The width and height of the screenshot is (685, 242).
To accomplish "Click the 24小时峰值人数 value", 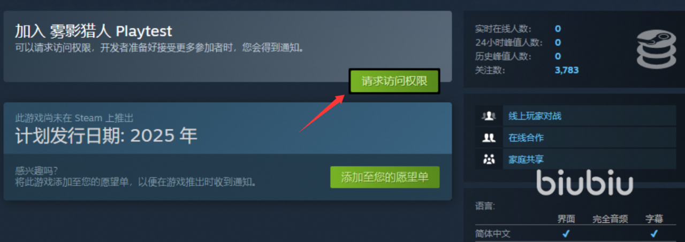I will (x=558, y=42).
